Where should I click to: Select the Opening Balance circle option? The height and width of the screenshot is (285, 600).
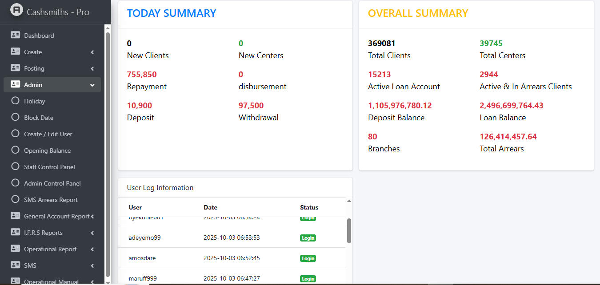[16, 150]
